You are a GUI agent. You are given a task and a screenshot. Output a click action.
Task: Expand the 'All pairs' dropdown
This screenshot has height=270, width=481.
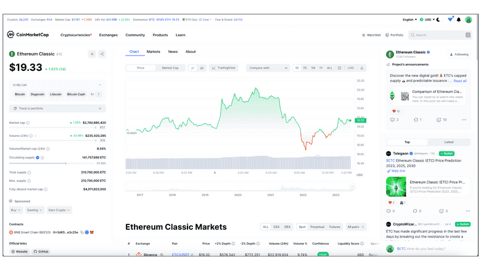pyautogui.click(x=356, y=227)
